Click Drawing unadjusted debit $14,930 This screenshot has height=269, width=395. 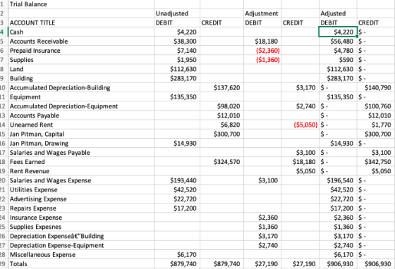[177, 144]
